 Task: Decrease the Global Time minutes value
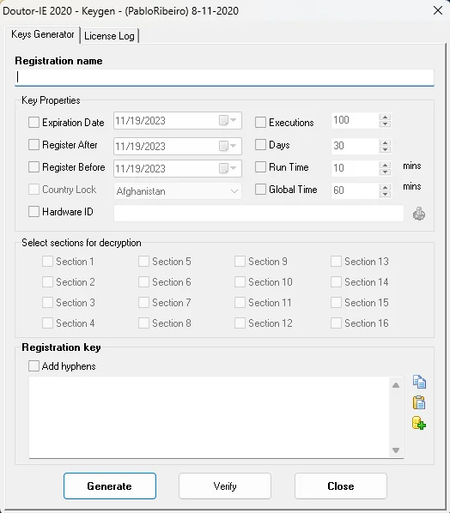point(385,194)
